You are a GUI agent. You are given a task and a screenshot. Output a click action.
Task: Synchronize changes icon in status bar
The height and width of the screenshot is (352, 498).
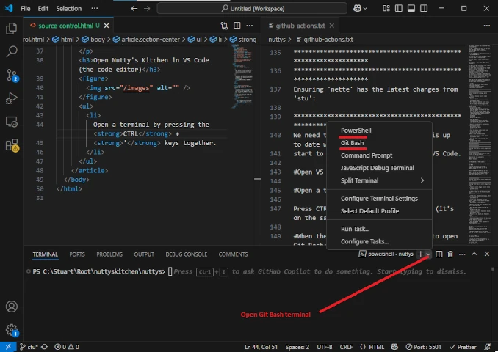point(45,347)
